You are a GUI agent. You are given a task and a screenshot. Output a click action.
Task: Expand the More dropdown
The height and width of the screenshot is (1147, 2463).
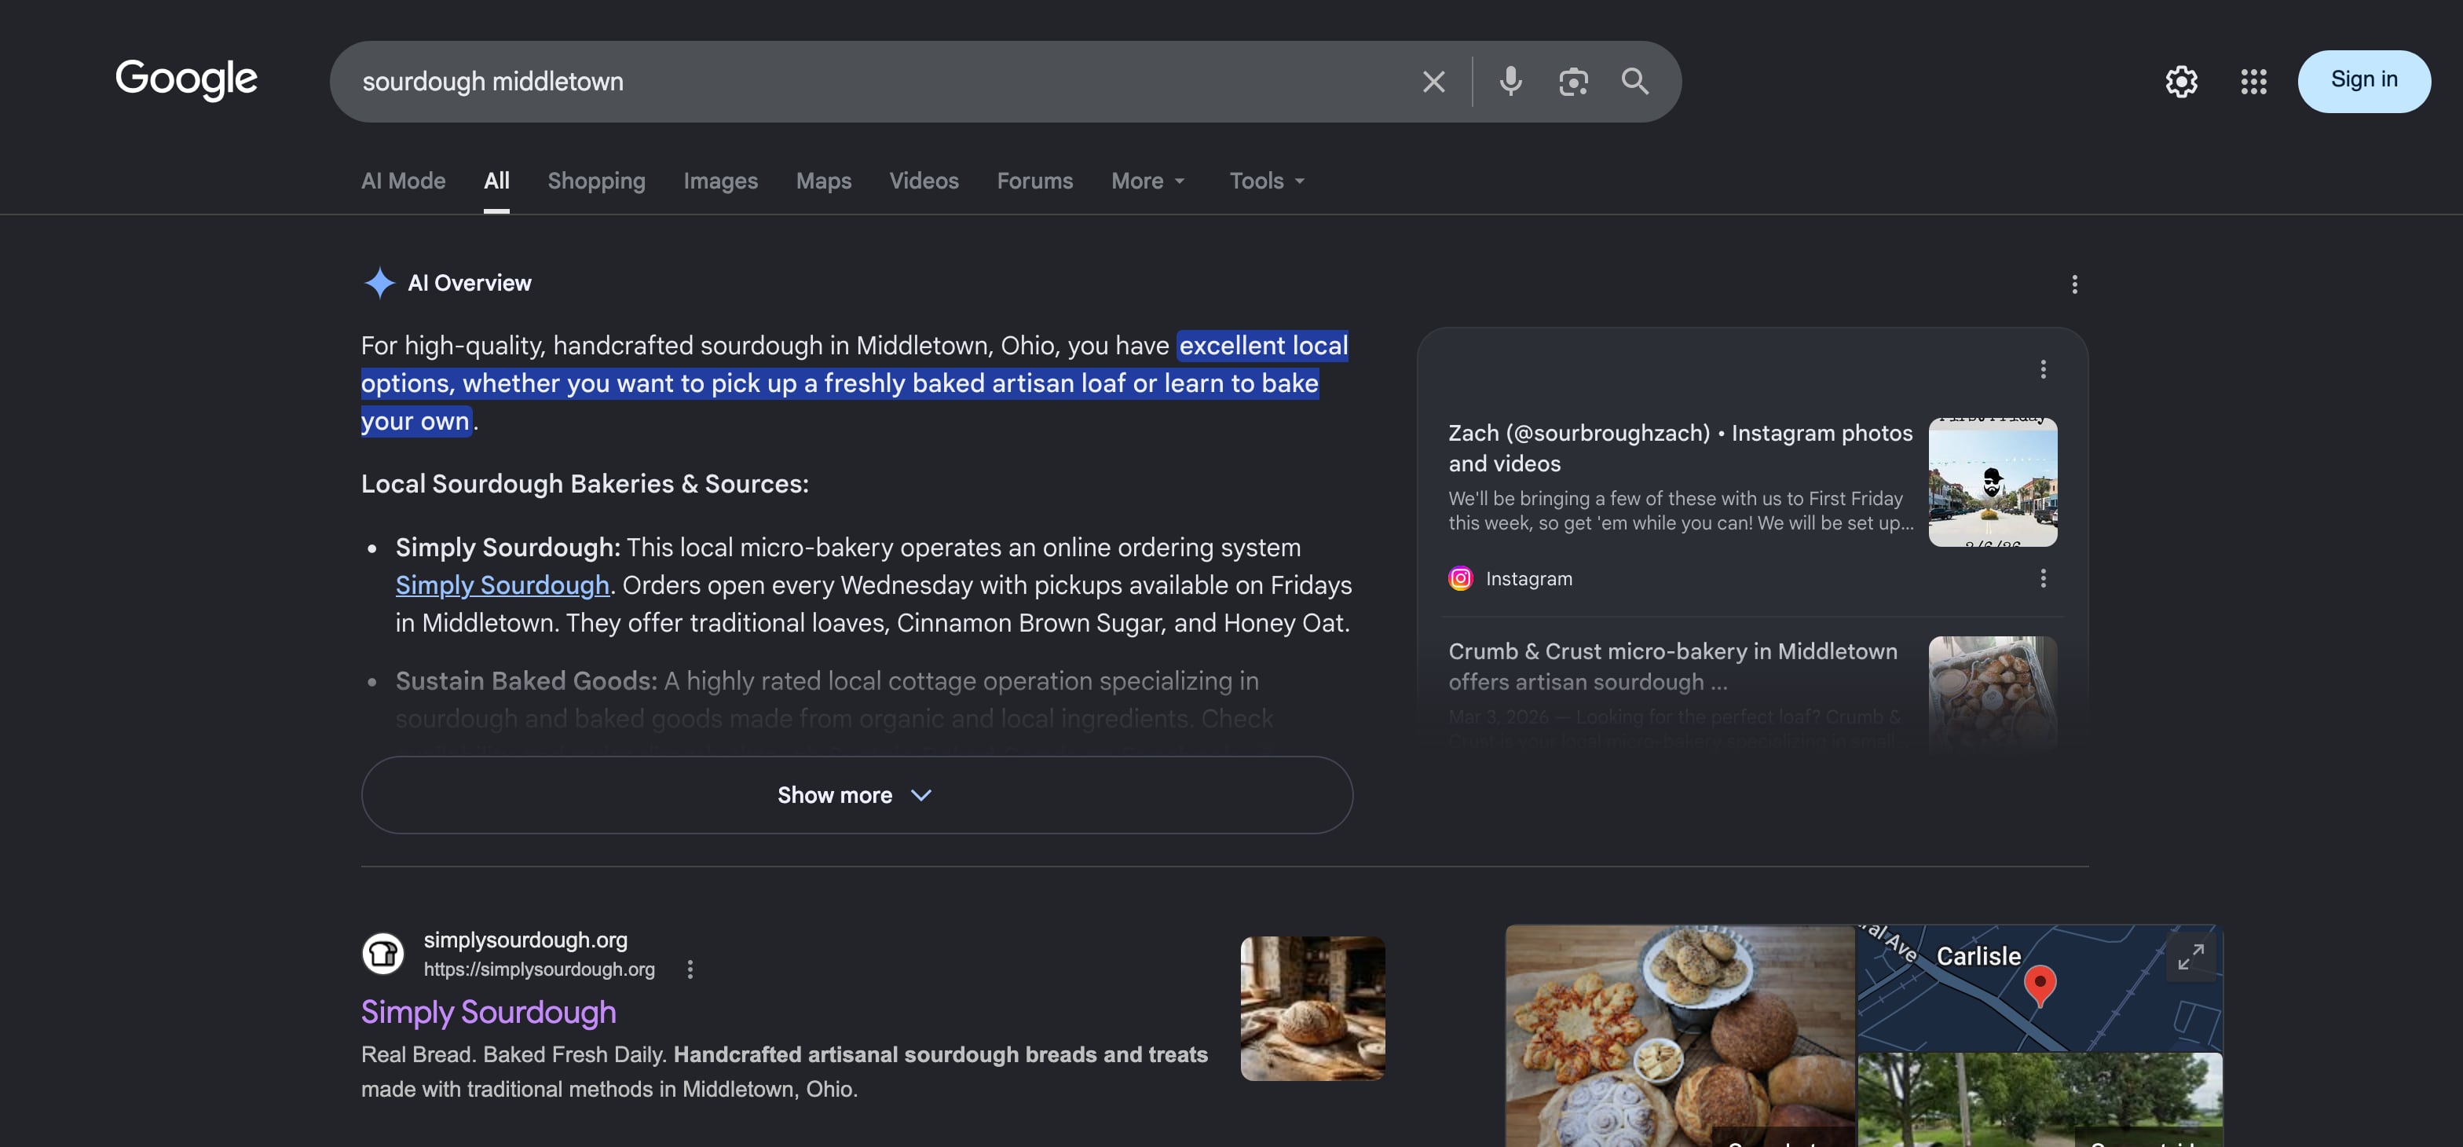point(1148,181)
